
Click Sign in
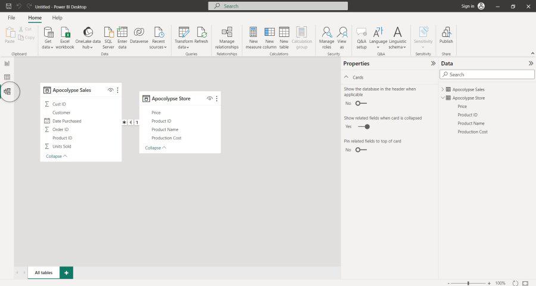tap(468, 6)
